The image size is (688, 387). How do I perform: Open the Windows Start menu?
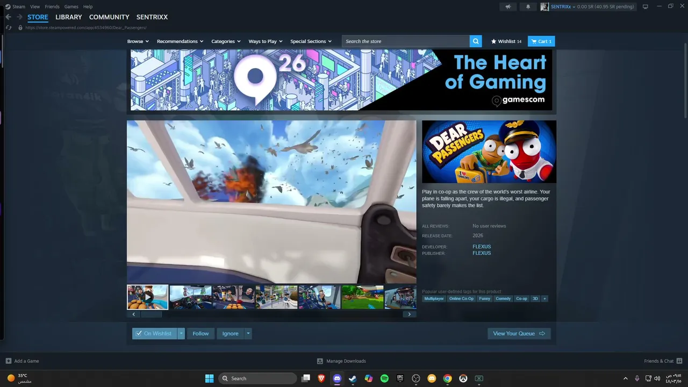tap(209, 378)
